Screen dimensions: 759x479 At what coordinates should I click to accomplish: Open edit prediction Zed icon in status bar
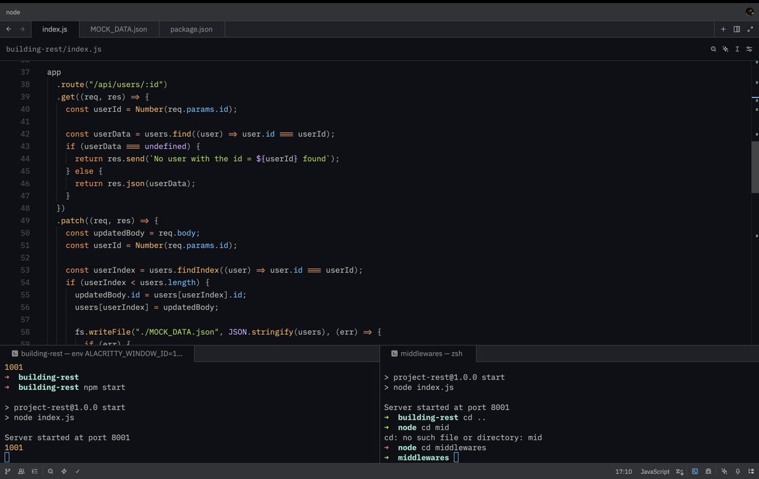coord(680,471)
